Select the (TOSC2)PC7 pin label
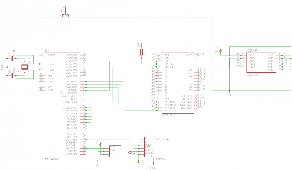292x170 pixels. click(70, 108)
